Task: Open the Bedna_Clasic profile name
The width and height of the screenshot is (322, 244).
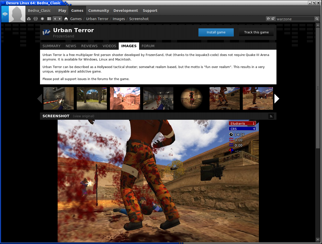Action: pos(39,11)
